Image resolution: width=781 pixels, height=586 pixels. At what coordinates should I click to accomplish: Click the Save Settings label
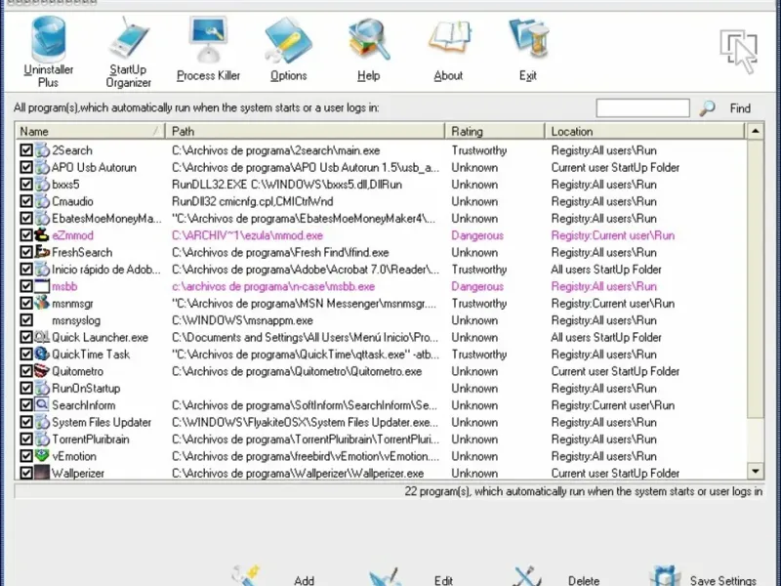(x=723, y=580)
